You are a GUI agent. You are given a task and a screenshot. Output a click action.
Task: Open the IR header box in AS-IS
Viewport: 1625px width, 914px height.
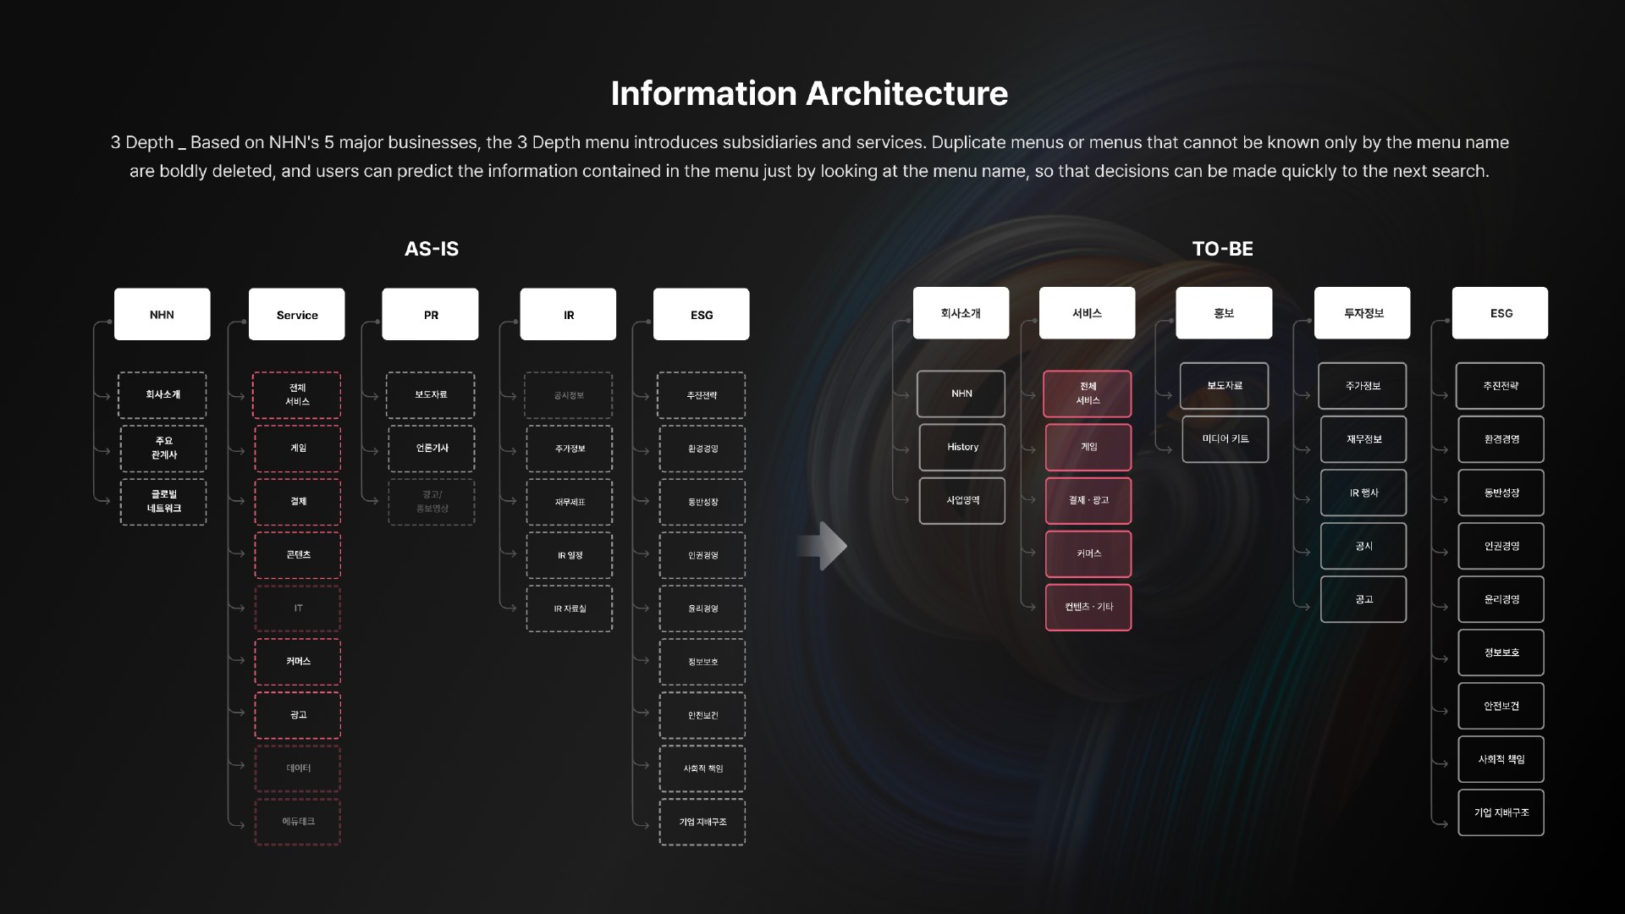point(568,314)
